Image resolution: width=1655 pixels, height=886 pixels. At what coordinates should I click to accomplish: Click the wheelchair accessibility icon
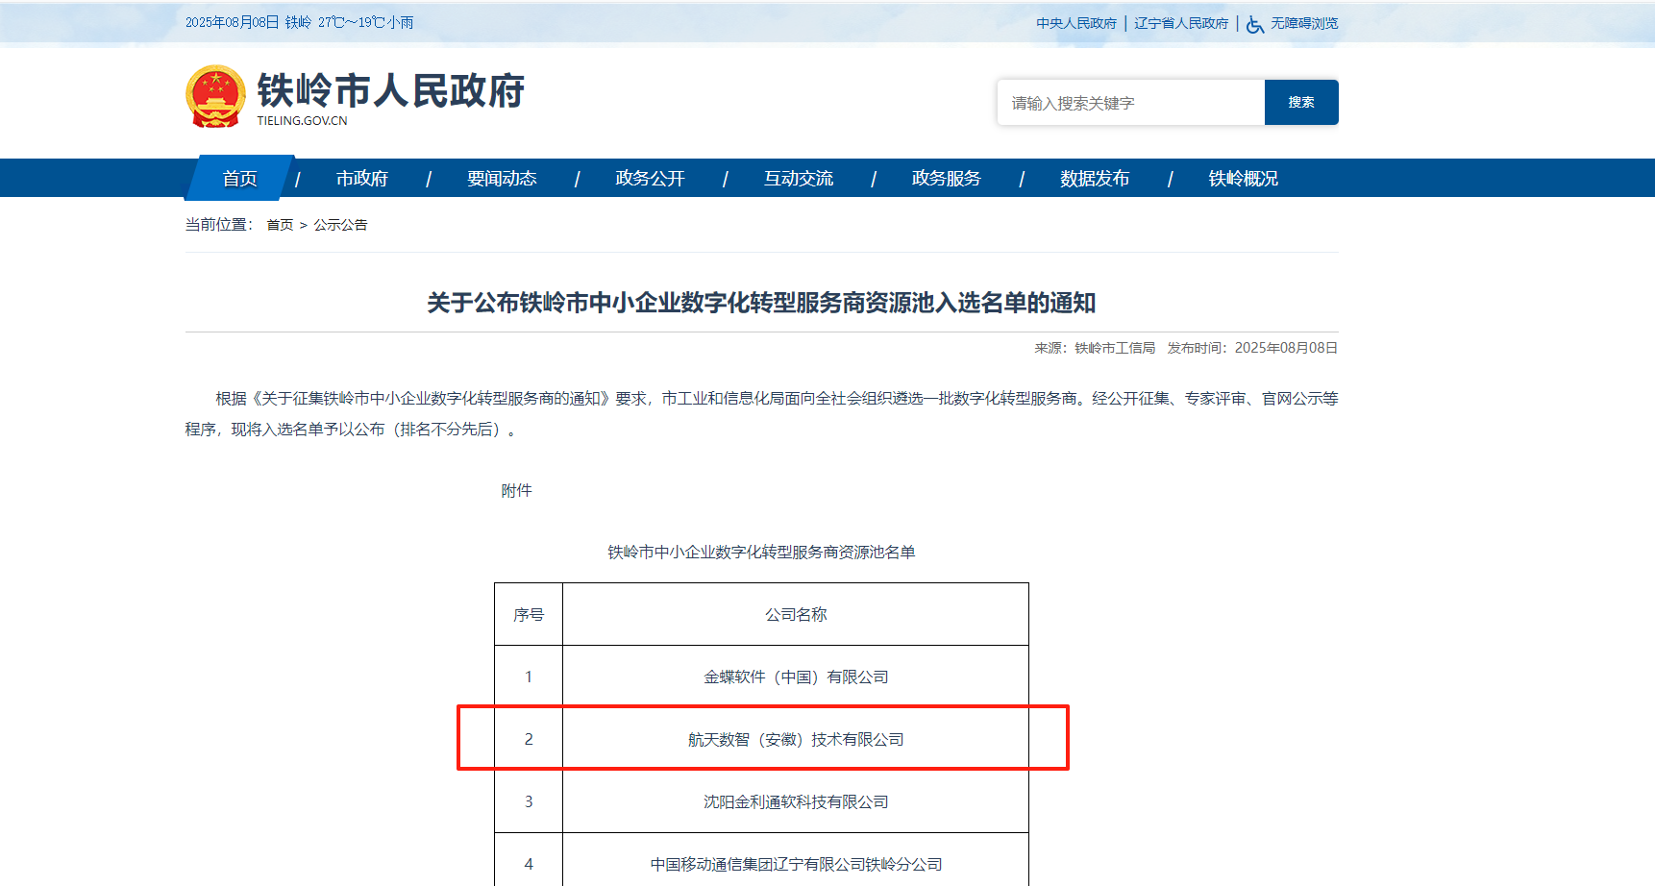pos(1255,24)
